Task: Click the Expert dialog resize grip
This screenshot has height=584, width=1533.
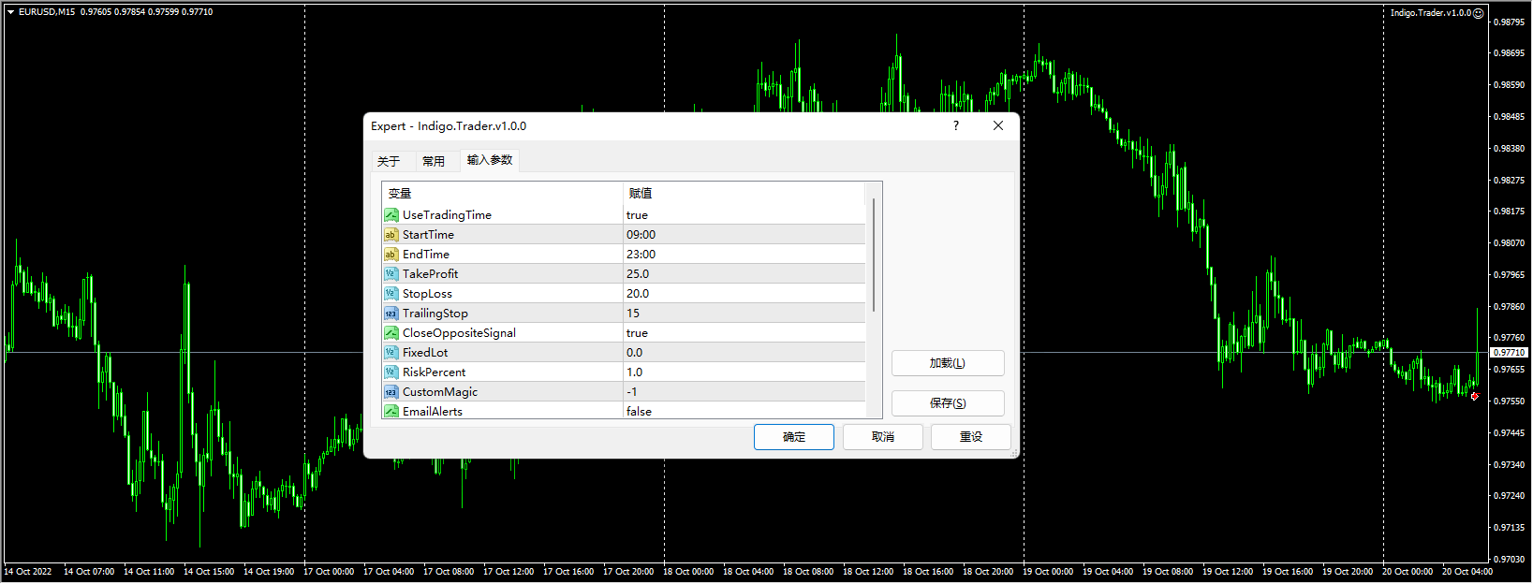Action: (1013, 452)
